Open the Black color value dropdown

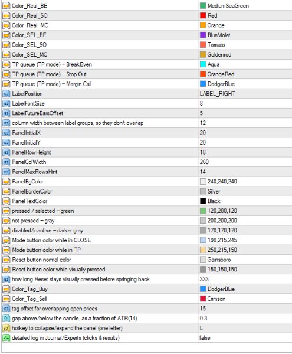pyautogui.click(x=214, y=201)
